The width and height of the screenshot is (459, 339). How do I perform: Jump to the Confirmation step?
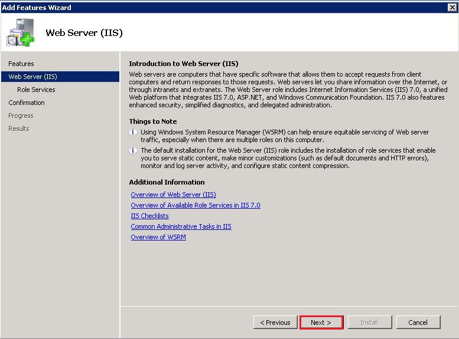27,103
